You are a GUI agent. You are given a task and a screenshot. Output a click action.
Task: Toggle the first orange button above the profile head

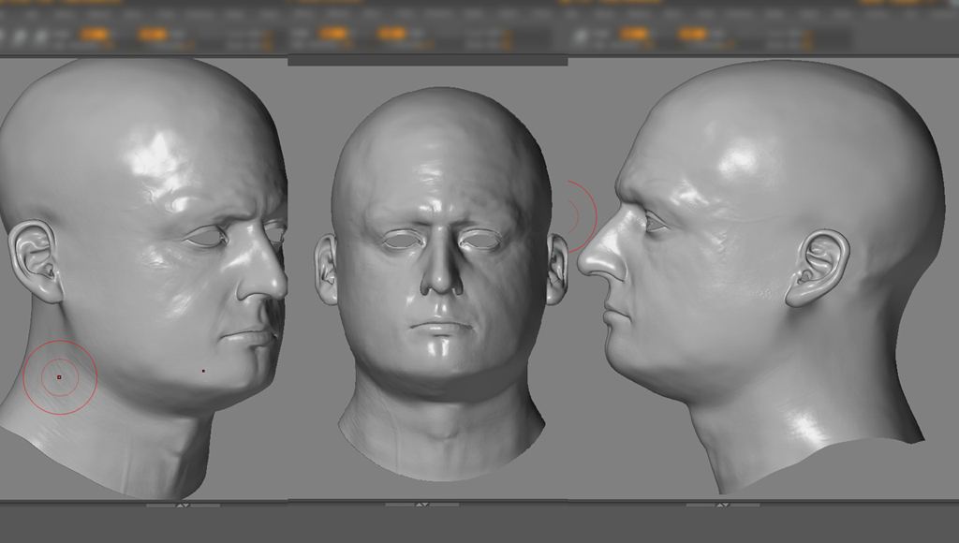point(634,34)
